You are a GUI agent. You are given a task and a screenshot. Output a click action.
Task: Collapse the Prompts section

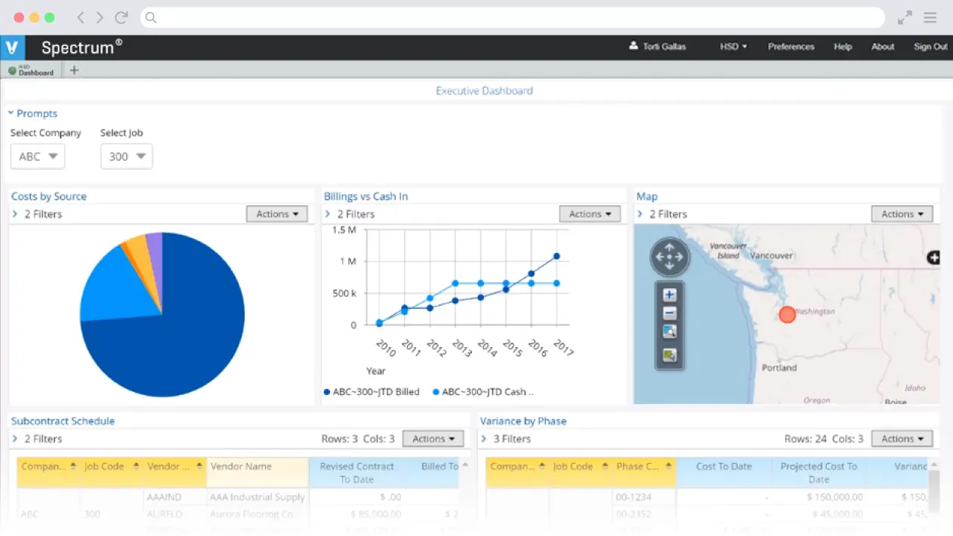11,113
